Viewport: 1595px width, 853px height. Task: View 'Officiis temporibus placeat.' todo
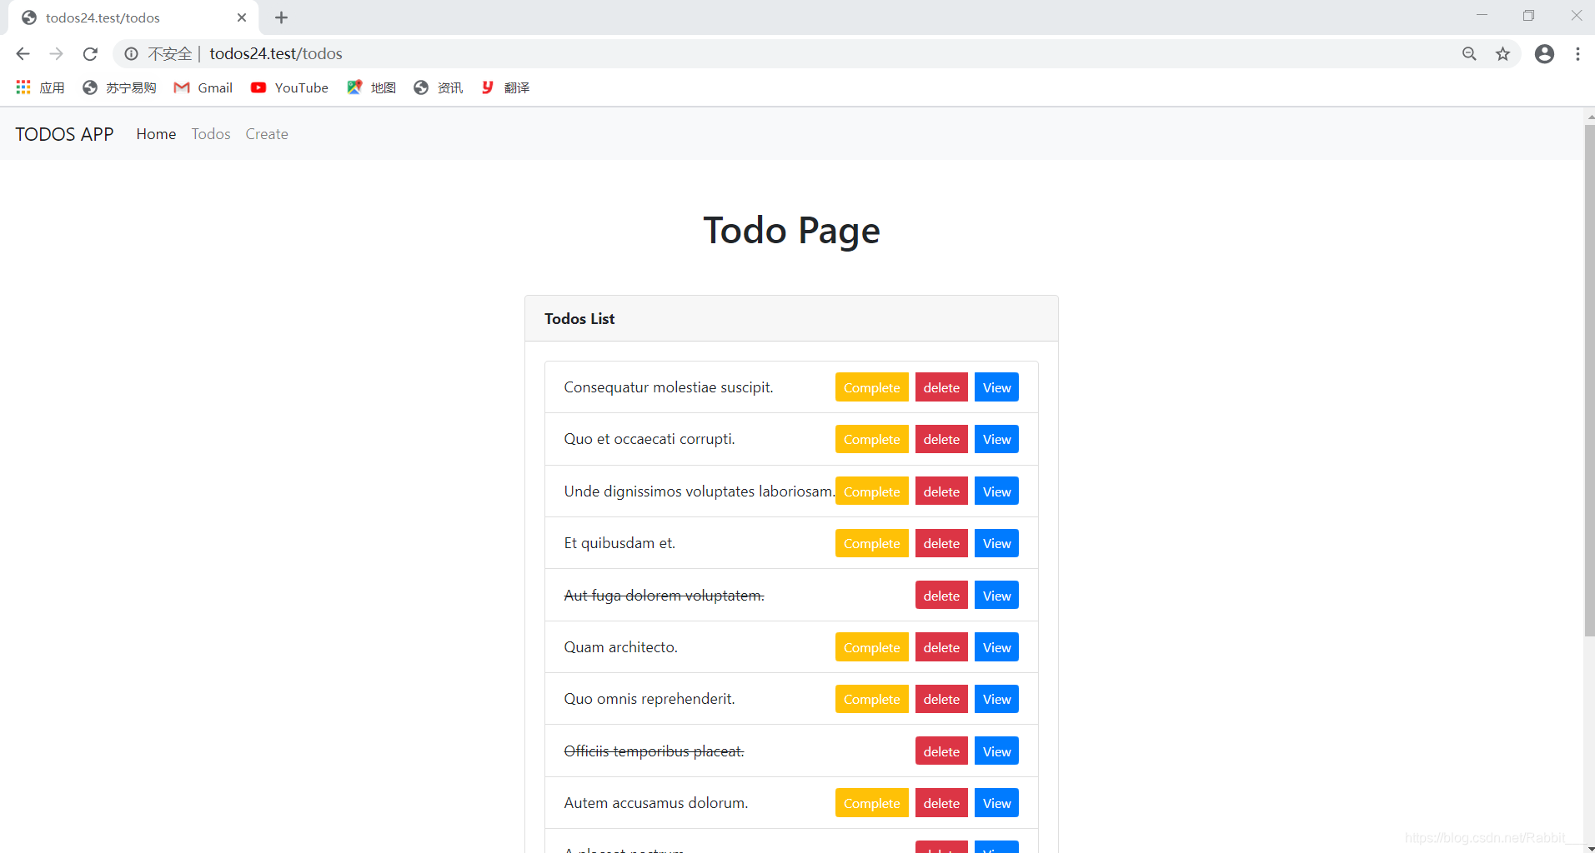pos(996,751)
